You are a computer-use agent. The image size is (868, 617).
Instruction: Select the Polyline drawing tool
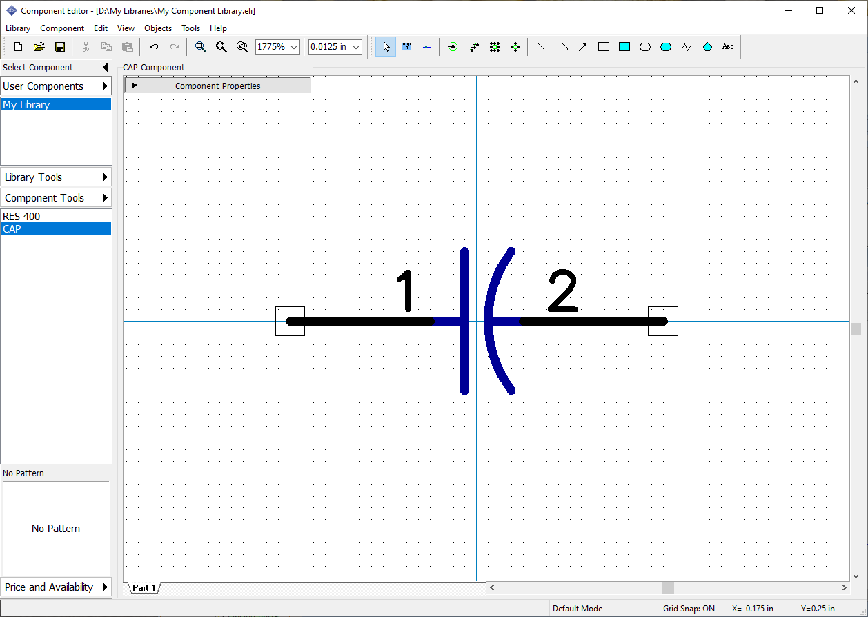point(686,47)
